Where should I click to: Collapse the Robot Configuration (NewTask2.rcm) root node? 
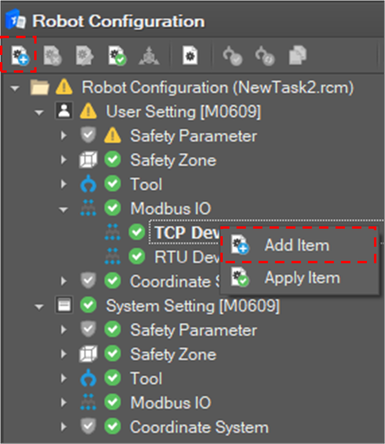pyautogui.click(x=15, y=87)
